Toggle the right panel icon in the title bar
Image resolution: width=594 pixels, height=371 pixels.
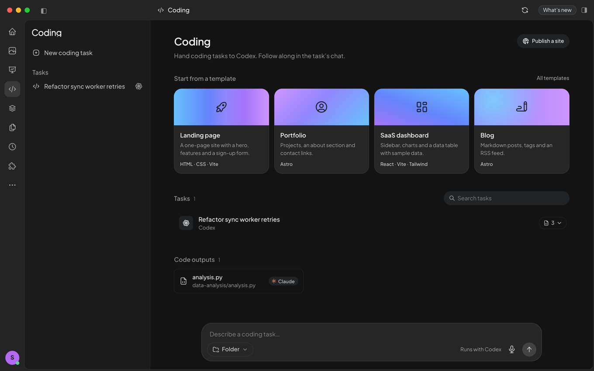coord(584,10)
